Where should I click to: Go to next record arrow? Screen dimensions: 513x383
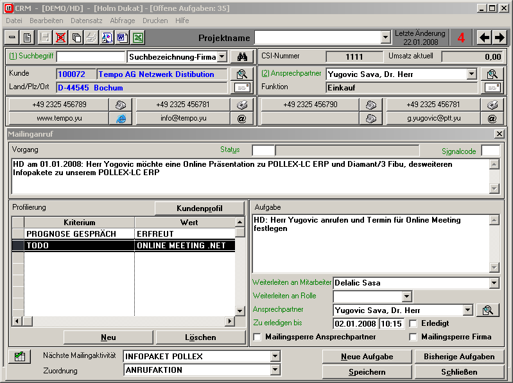500,37
